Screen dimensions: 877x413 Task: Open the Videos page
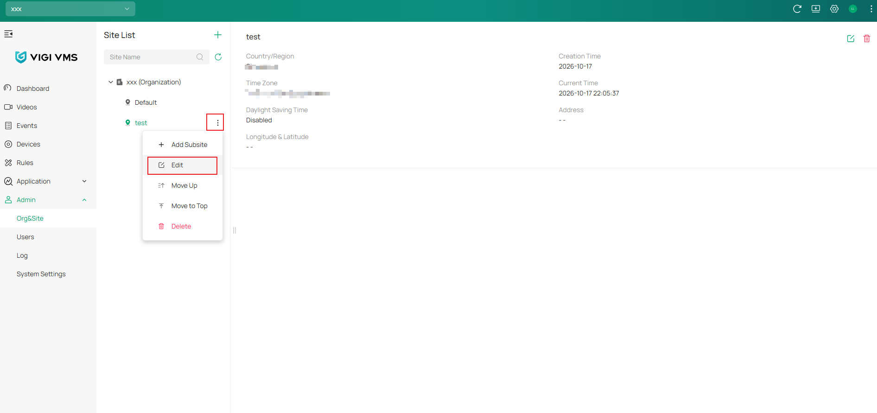(x=48, y=107)
